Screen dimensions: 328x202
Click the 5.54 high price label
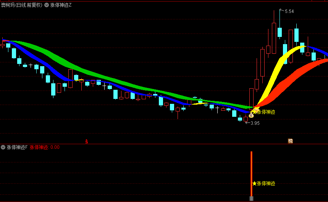289,11
